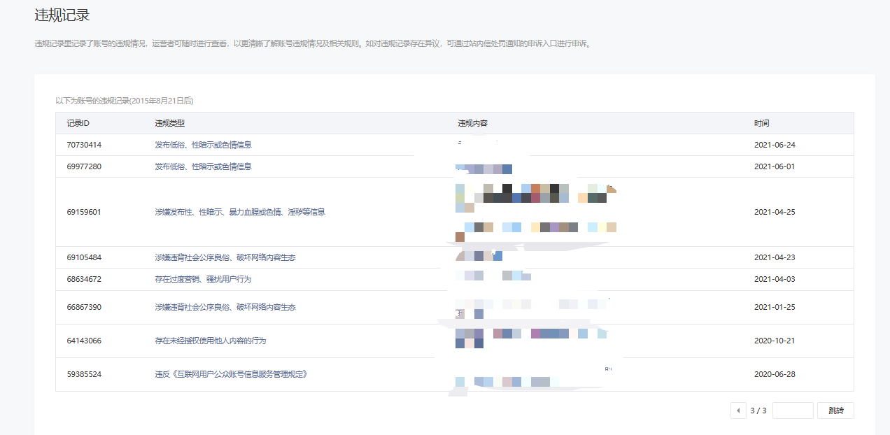Open violation type link for record 66867390
The height and width of the screenshot is (435, 890).
click(225, 307)
